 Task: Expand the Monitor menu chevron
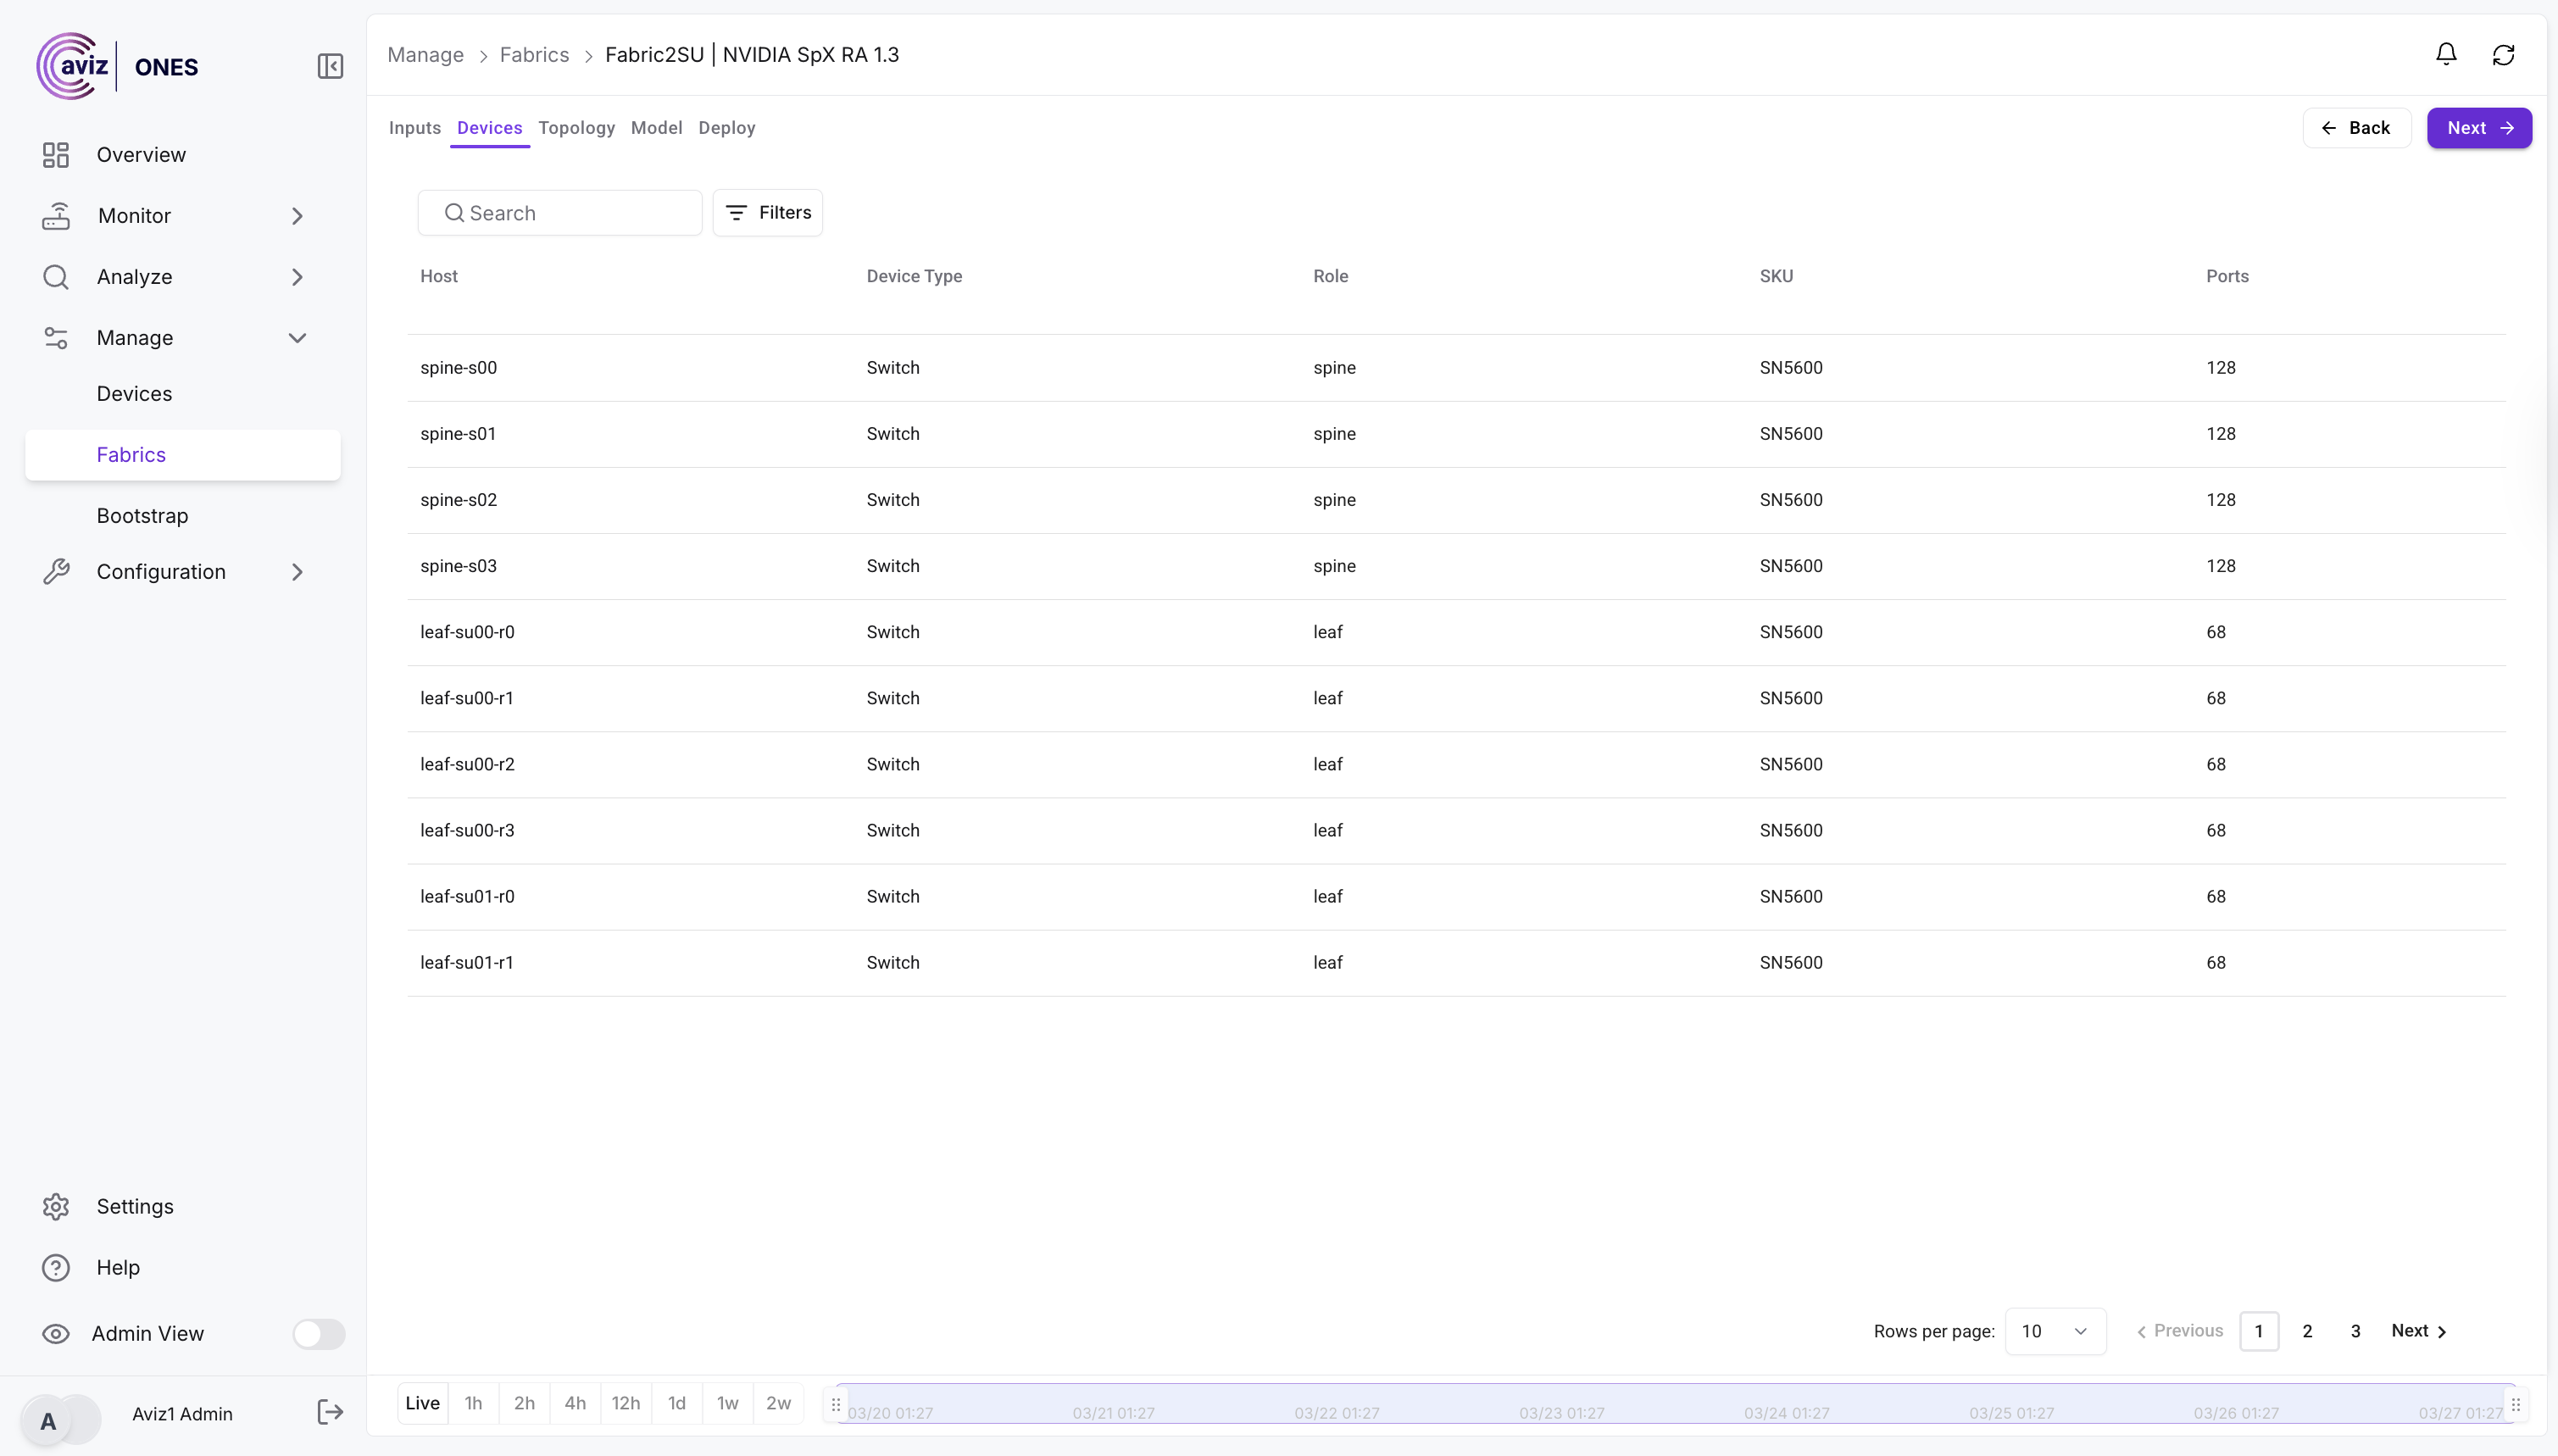click(297, 216)
